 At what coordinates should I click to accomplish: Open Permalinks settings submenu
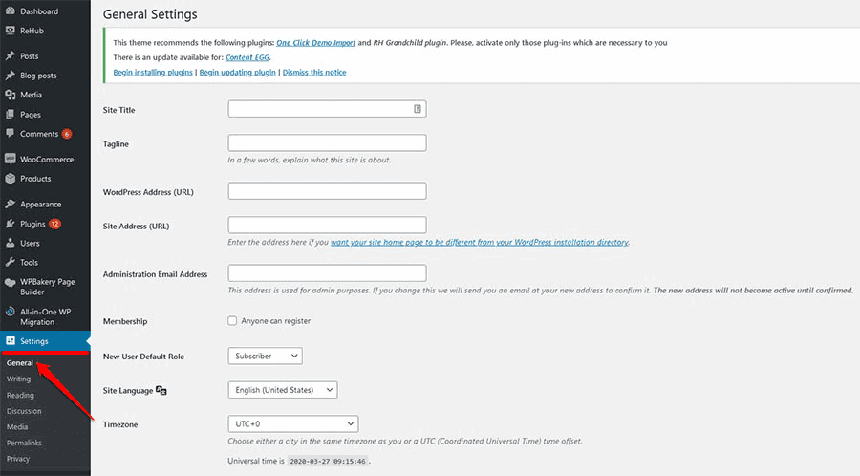[24, 443]
